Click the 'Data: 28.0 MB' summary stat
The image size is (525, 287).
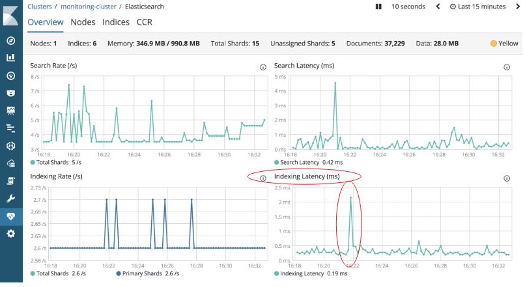437,44
